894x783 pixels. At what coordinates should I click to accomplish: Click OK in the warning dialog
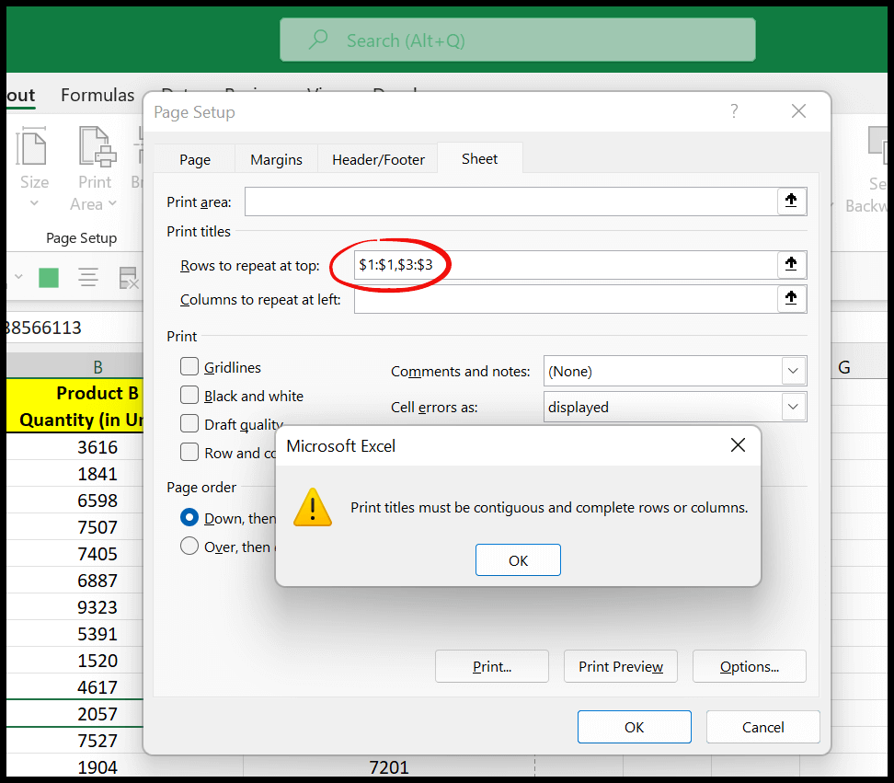518,560
